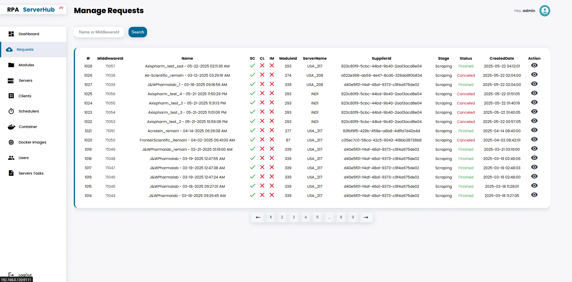This screenshot has width=572, height=282.
Task: Click the Docker Images chip icon
Action: 11,142
